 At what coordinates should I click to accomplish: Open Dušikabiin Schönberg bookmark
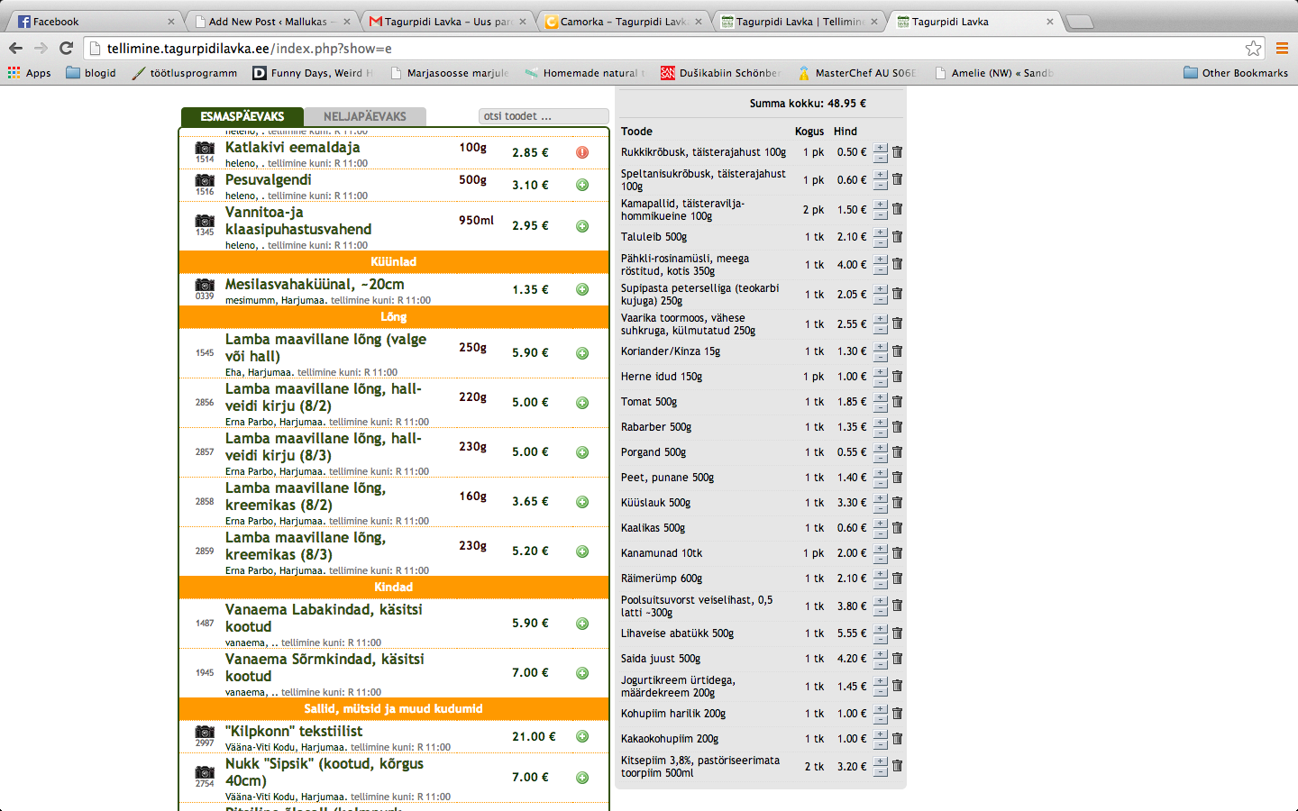(x=720, y=73)
